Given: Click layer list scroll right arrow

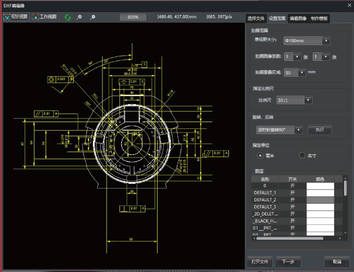Looking at the screenshot, I should tap(340, 238).
